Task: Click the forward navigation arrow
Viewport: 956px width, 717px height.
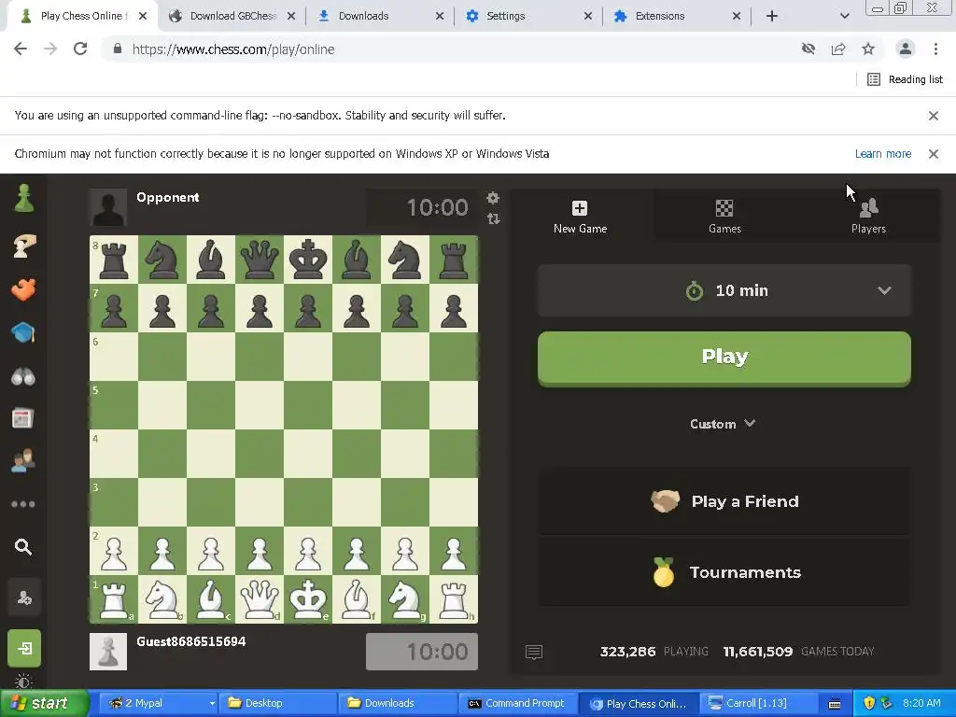Action: point(50,49)
